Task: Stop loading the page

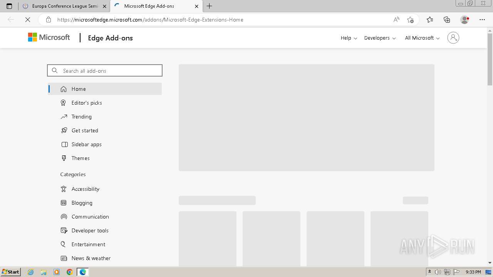Action: tap(28, 20)
